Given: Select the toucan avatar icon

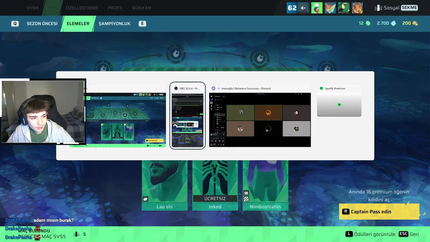Looking at the screenshot, I should coord(344,8).
